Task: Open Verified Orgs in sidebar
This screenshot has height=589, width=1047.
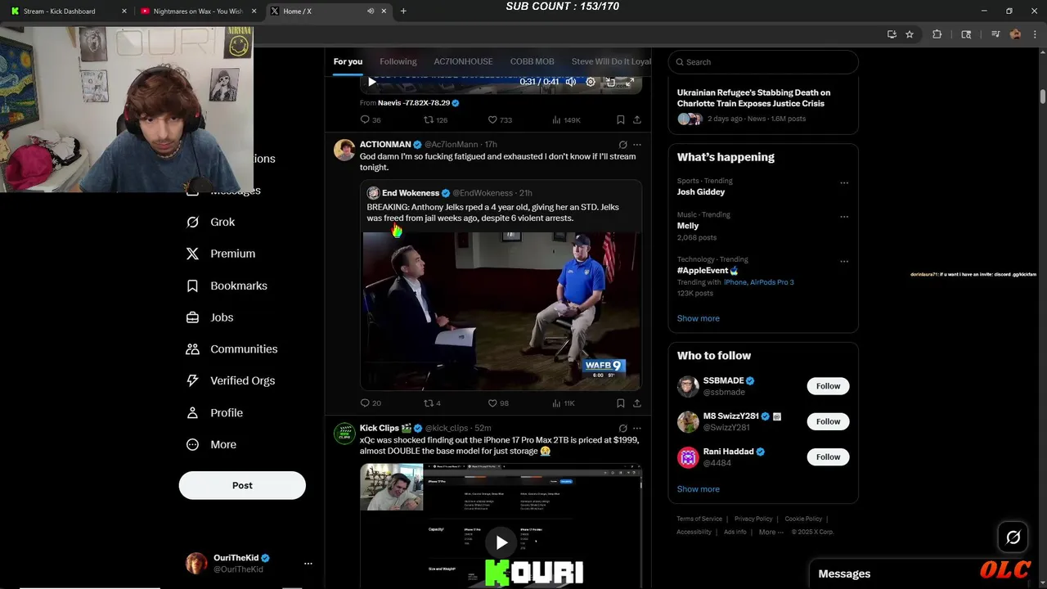Action: [230, 380]
